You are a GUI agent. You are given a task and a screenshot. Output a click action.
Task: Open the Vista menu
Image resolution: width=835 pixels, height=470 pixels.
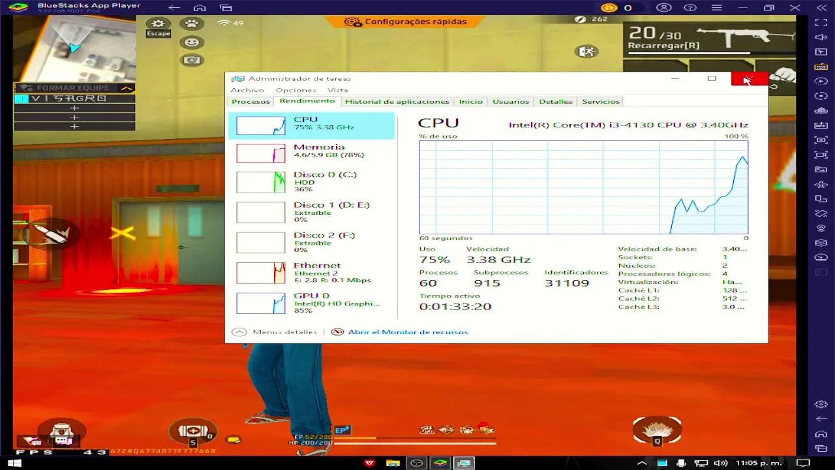point(337,90)
